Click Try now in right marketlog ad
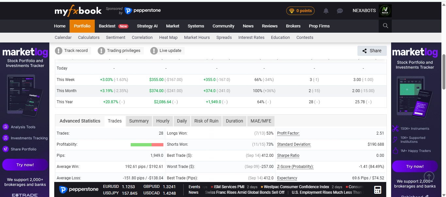Viewport: 446px width, 197px height. [415, 166]
